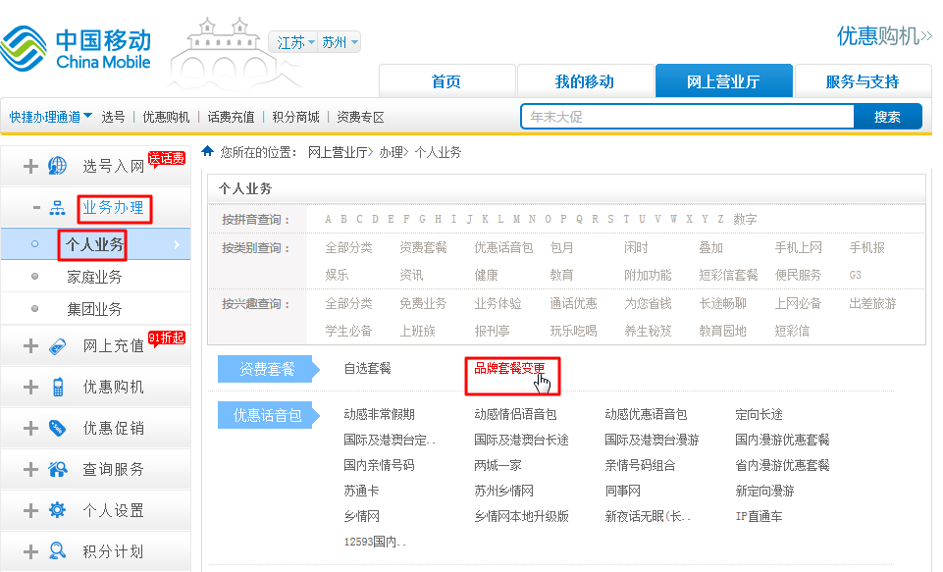Click 选号 in the quick bar

(113, 117)
